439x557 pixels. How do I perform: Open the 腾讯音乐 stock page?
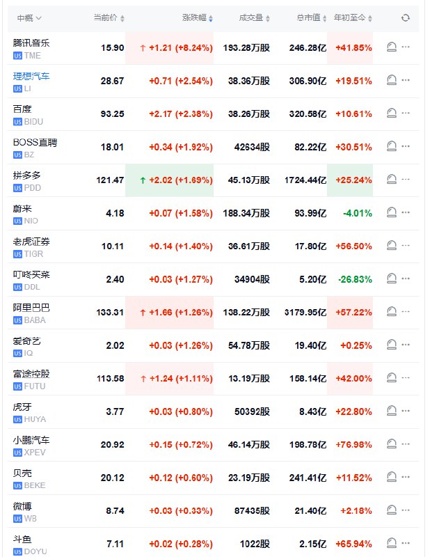point(31,43)
